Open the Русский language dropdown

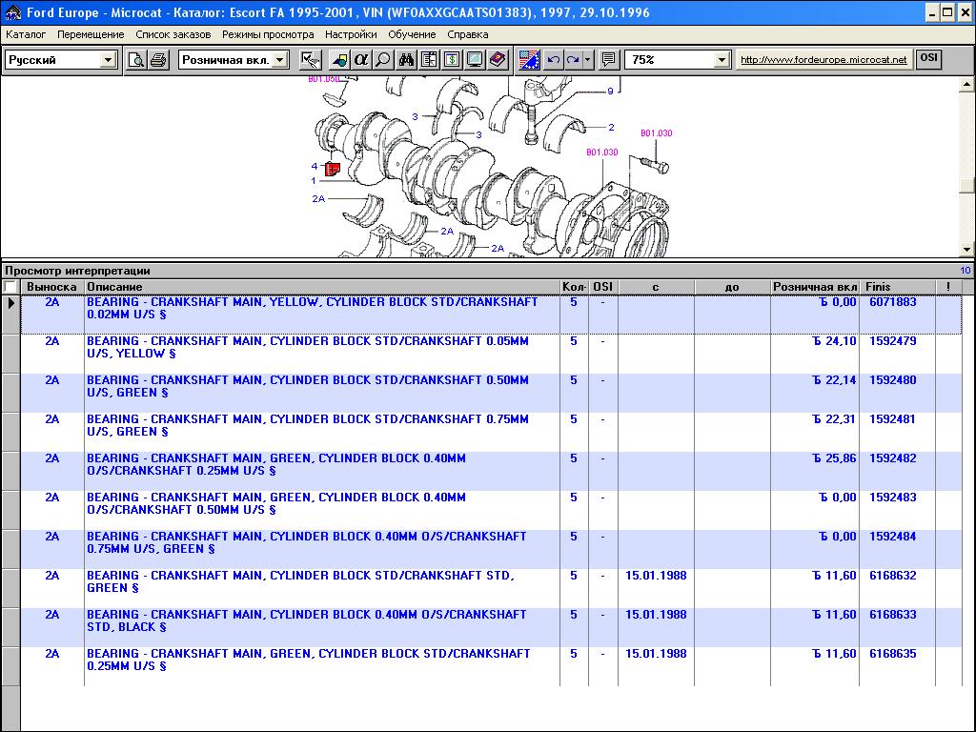click(108, 60)
